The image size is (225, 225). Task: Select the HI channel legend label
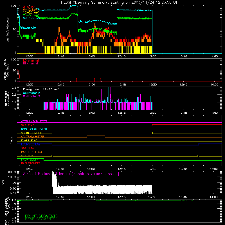pos(30,64)
